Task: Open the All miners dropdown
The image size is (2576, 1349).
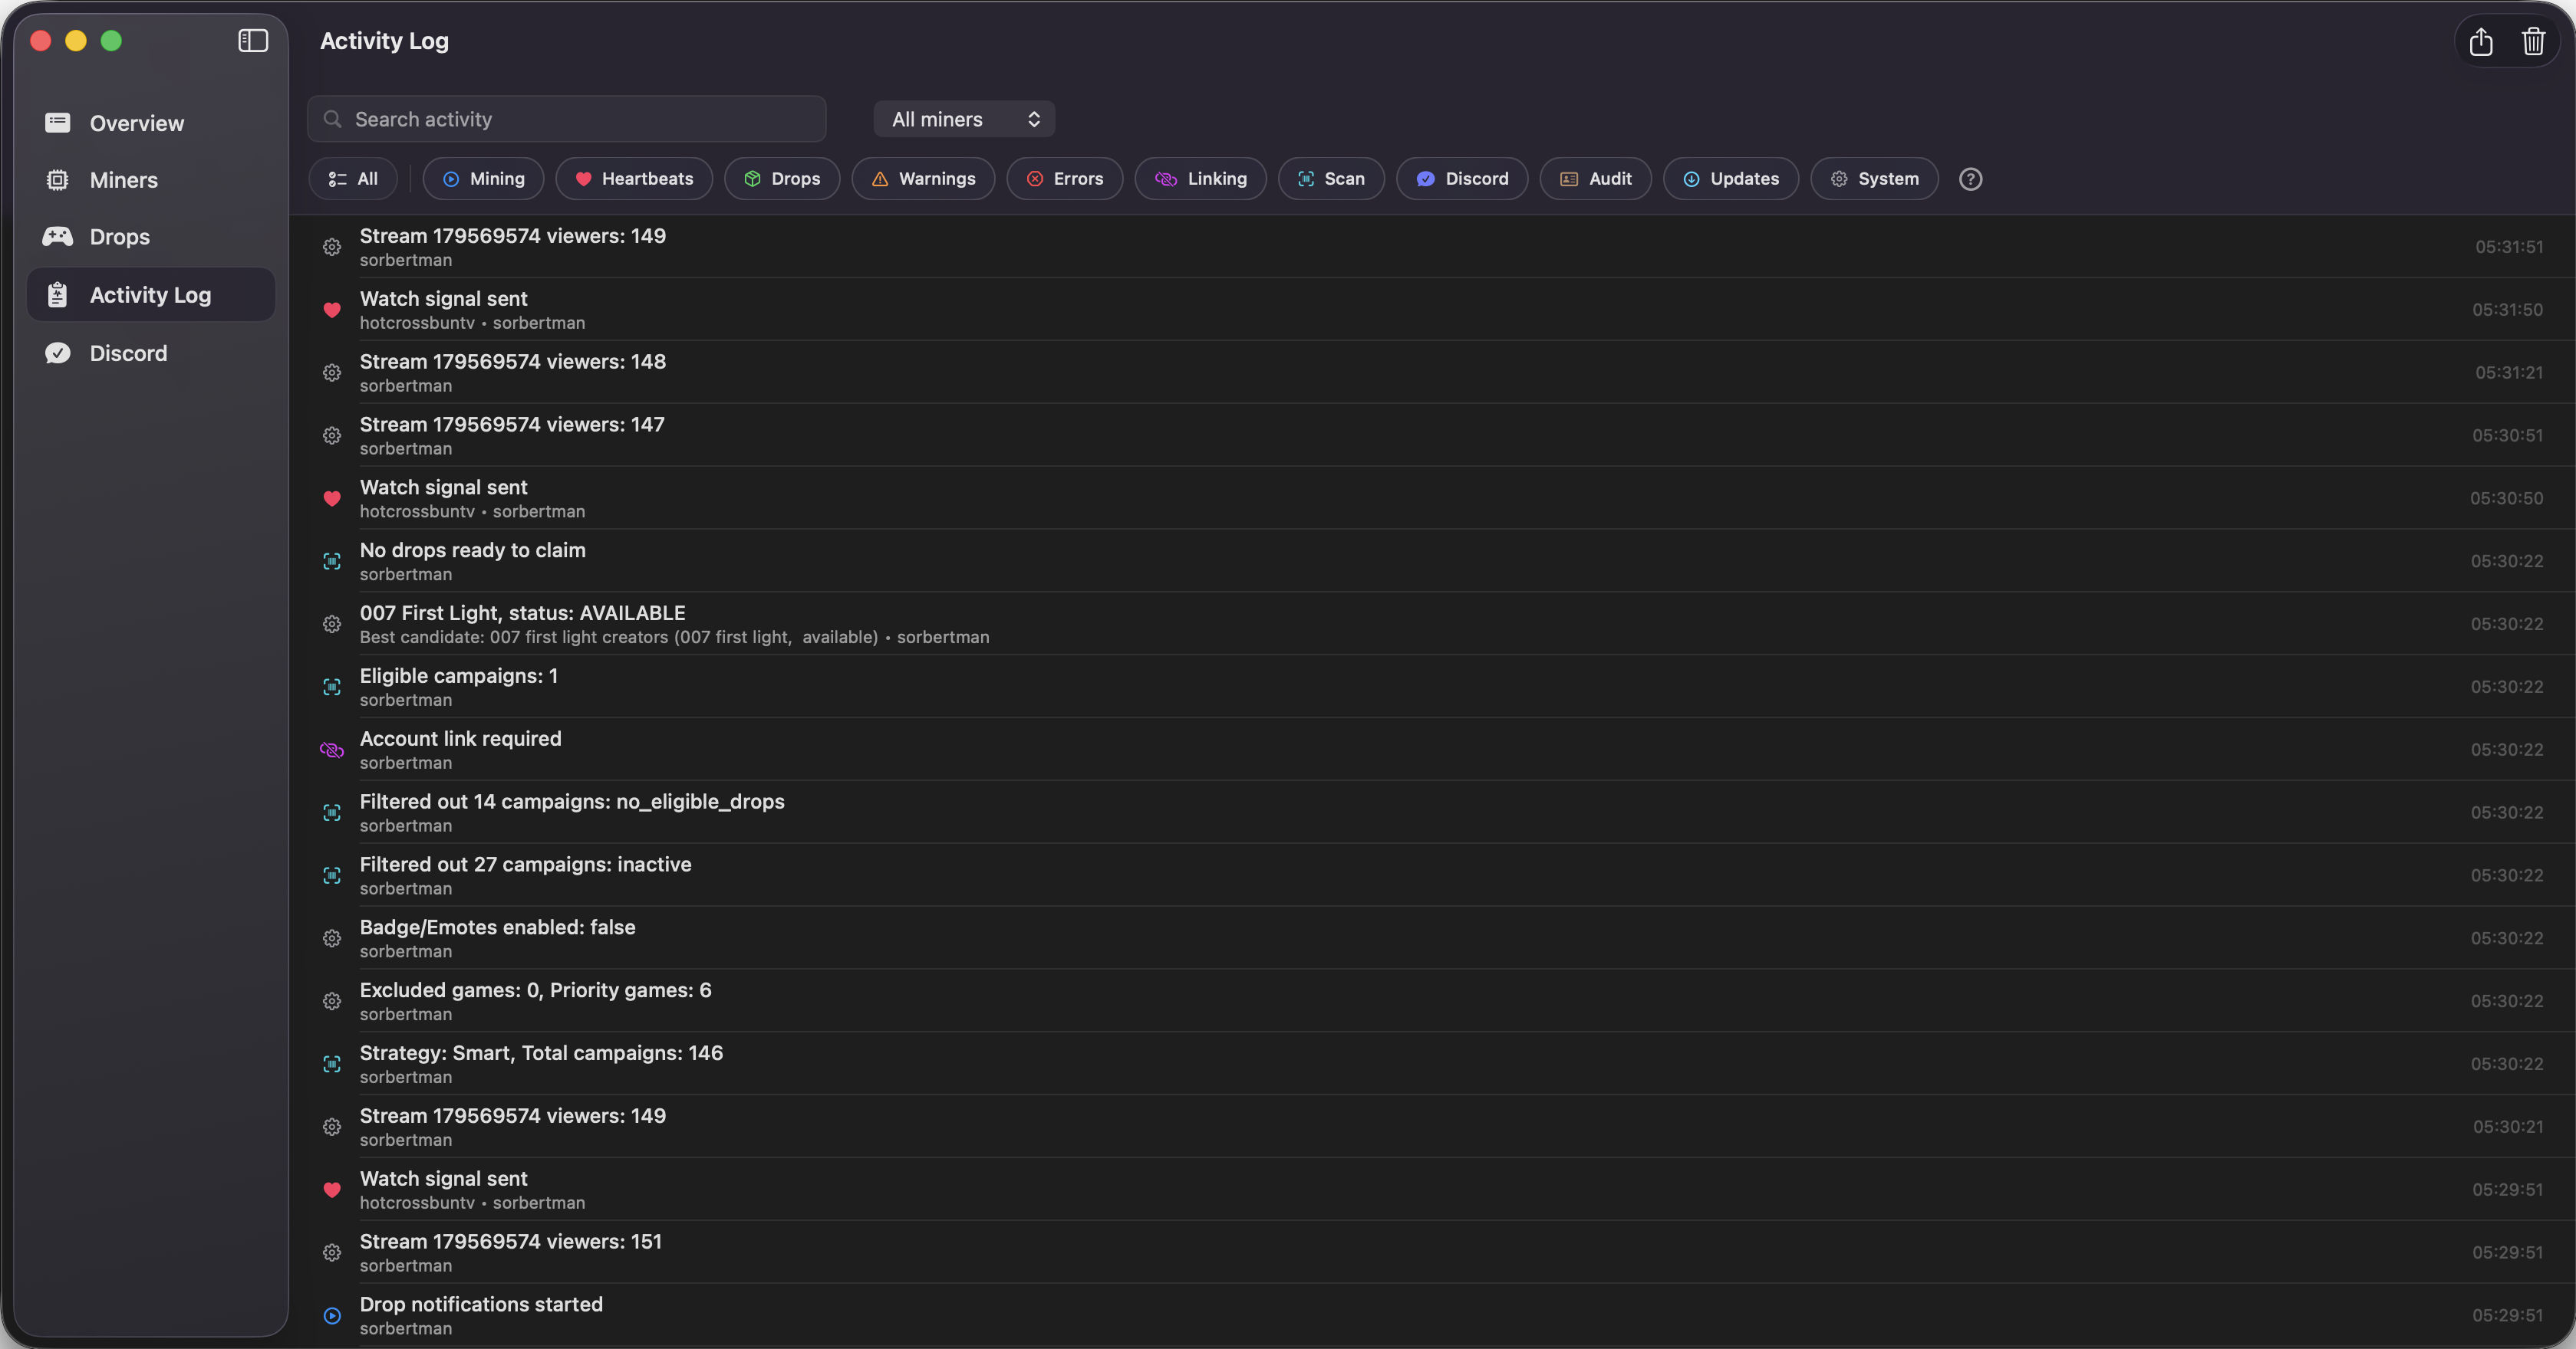Action: point(964,119)
